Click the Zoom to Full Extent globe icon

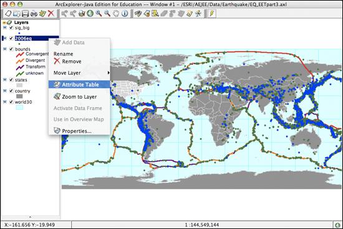tap(90, 14)
